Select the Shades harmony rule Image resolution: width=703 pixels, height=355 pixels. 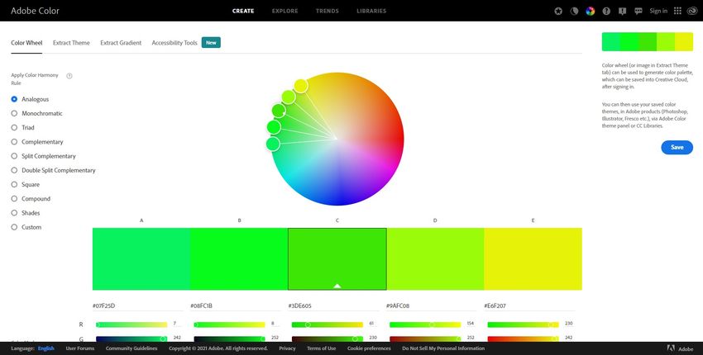tap(26, 213)
